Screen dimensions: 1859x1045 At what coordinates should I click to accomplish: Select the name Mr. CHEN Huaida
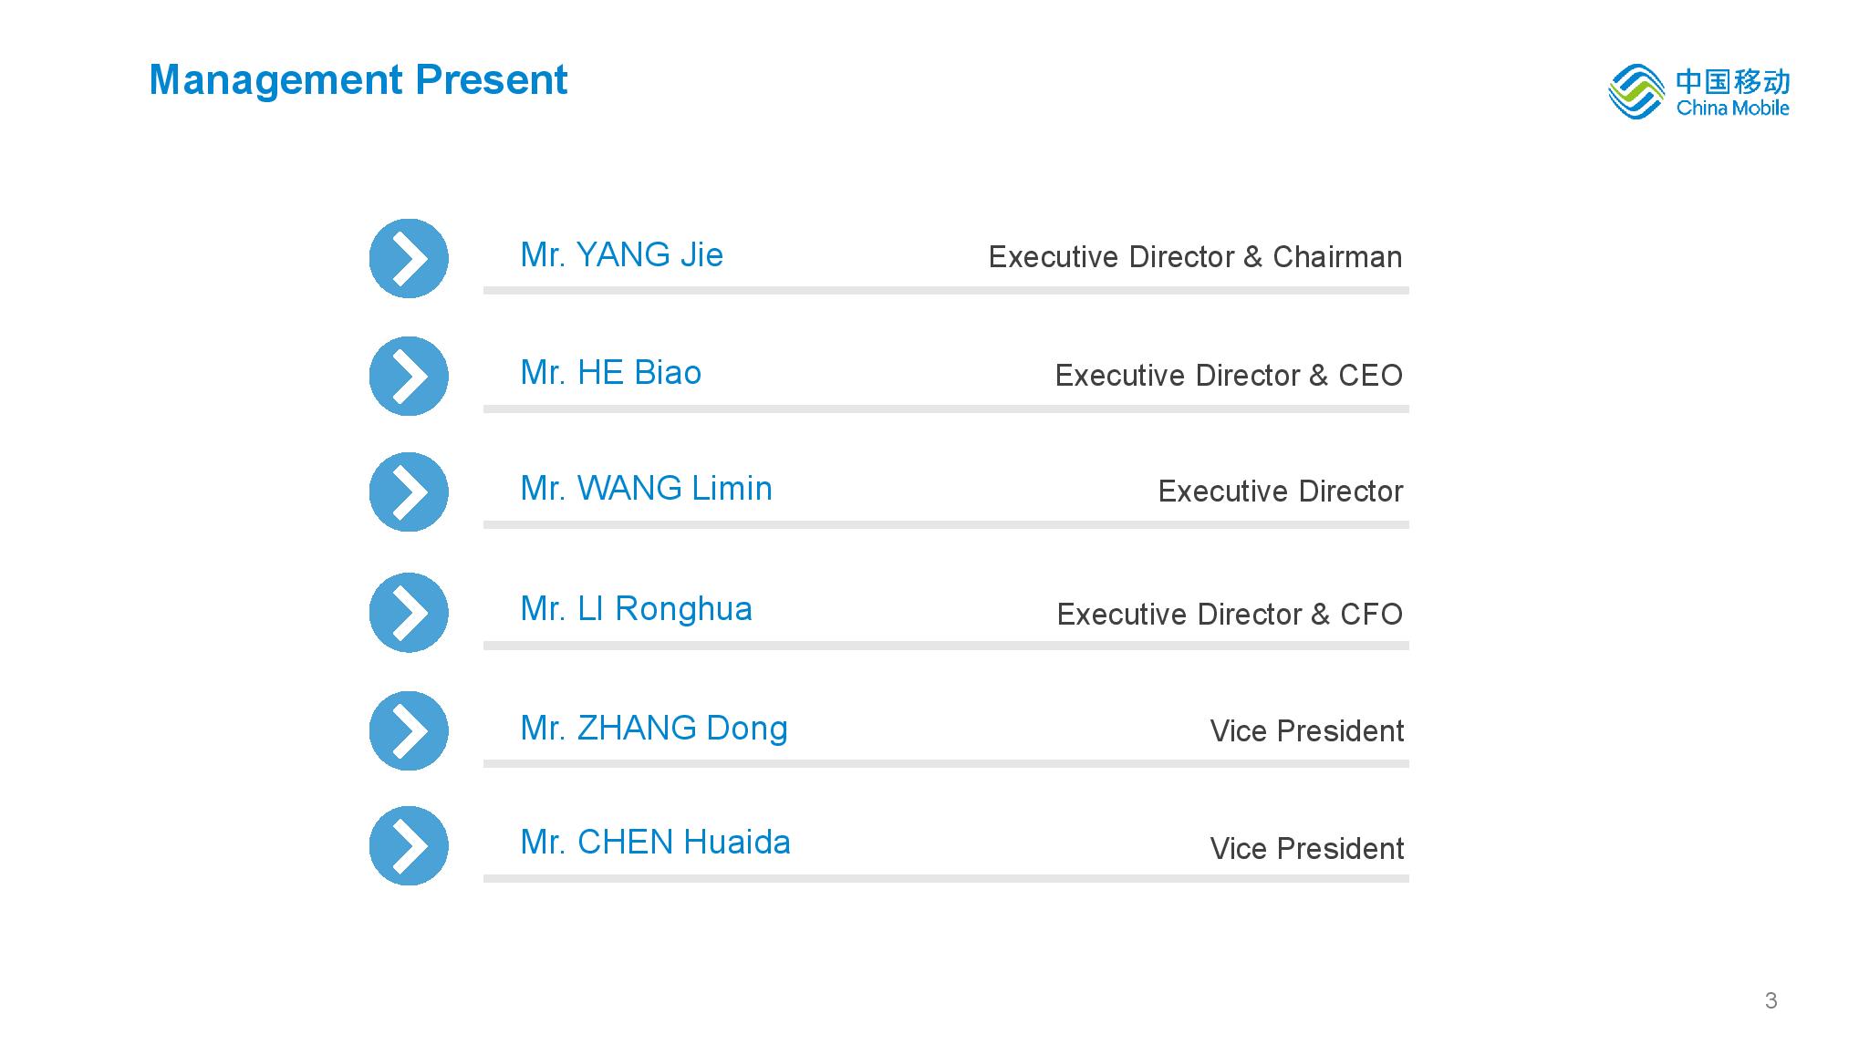[655, 843]
